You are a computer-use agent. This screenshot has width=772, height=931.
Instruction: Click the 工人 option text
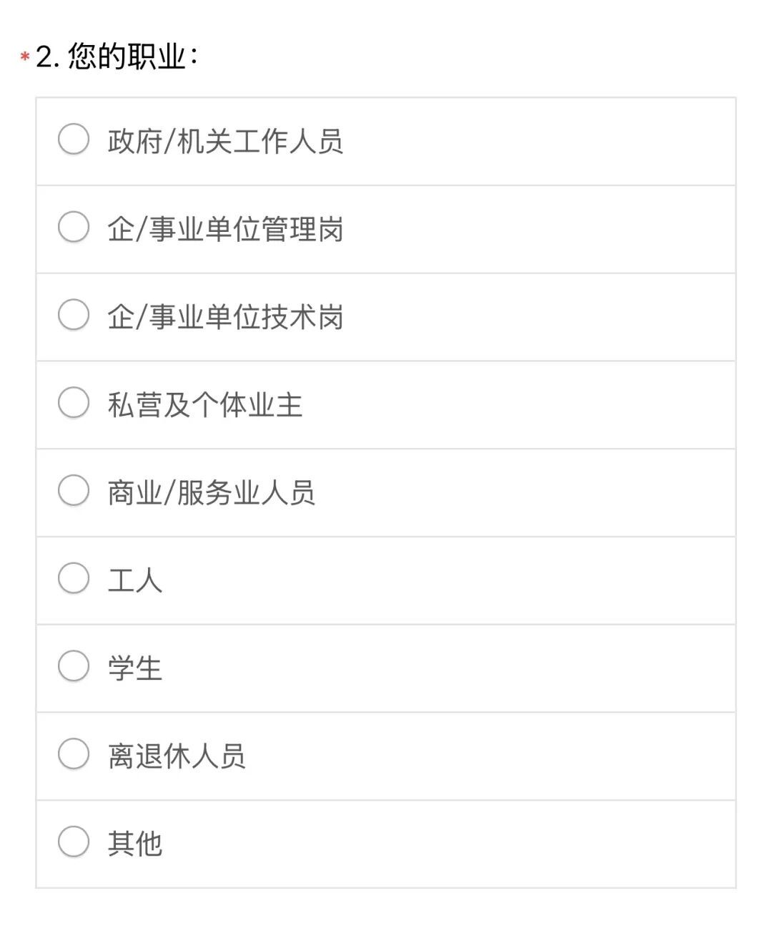coord(135,580)
